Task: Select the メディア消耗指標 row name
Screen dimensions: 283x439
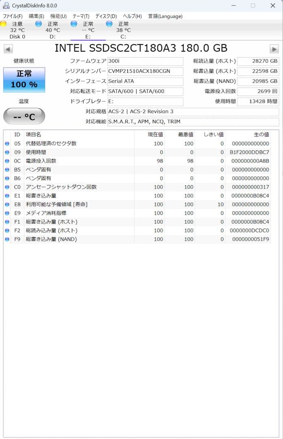Action: pyautogui.click(x=46, y=213)
